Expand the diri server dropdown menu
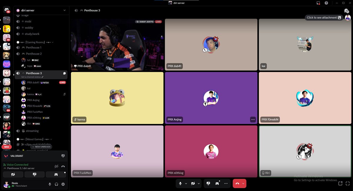Viewport: 353px width, 191px height. pos(64,10)
